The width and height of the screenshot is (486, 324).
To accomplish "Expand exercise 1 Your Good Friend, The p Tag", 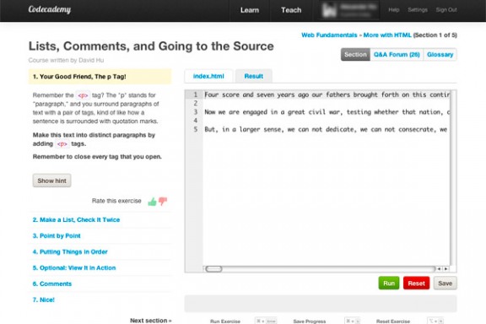I will 100,77.
